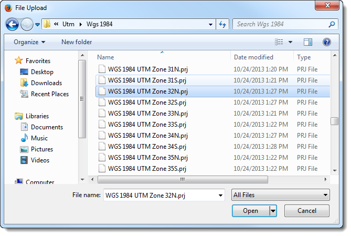Open the All Files type dropdown
Image resolution: width=351 pixels, height=236 pixels.
[x=280, y=195]
